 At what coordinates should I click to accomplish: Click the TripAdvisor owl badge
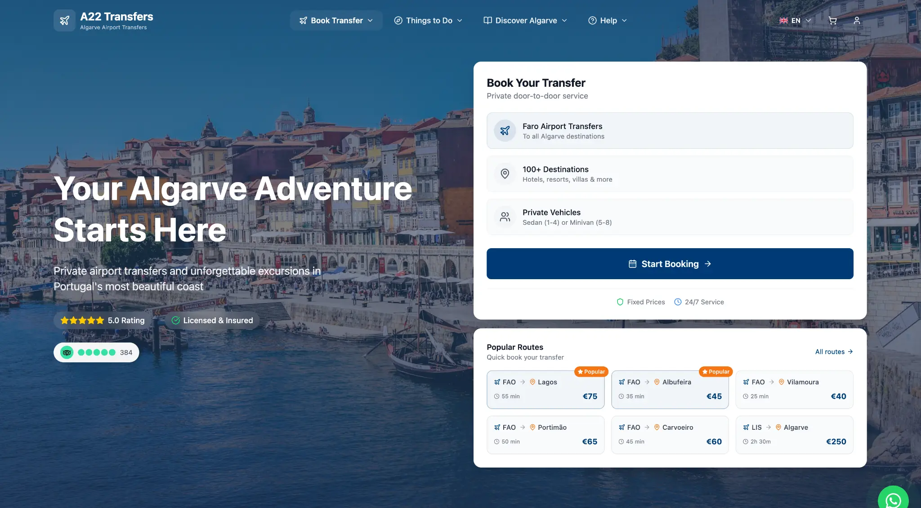67,352
